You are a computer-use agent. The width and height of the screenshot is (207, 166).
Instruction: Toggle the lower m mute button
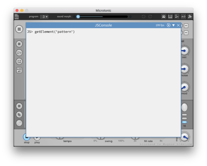coord(186,33)
